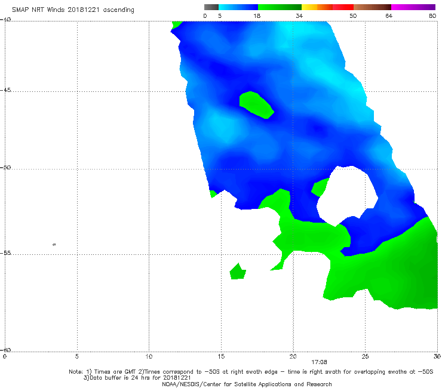
Task: Click the color bar label "34"
Action: pos(299,16)
